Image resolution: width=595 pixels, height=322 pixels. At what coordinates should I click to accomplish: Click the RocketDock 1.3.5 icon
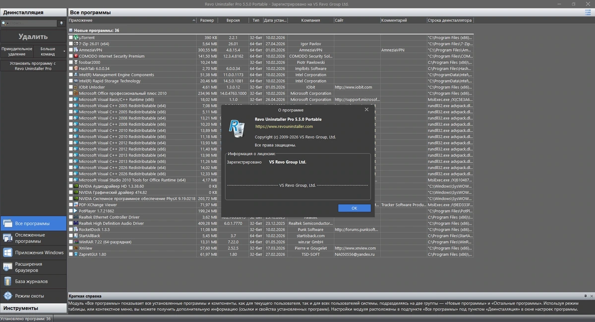pos(76,229)
